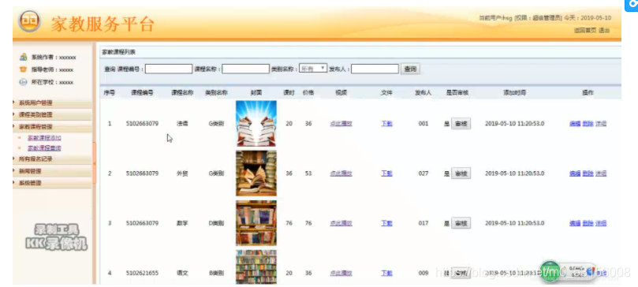Open the 法语 course cover thumbnail
Image resolution: width=638 pixels, height=287 pixels.
coord(256,124)
